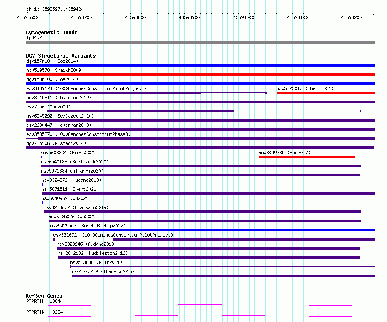The width and height of the screenshot is (387, 322).
Task: Select nsv513636 (Arlt2011) label
Action: tap(96, 262)
